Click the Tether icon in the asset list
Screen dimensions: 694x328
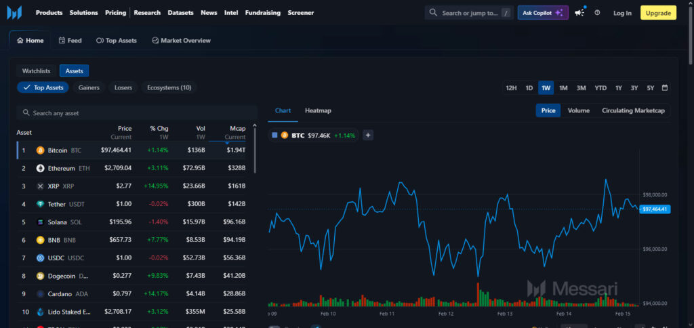click(40, 204)
